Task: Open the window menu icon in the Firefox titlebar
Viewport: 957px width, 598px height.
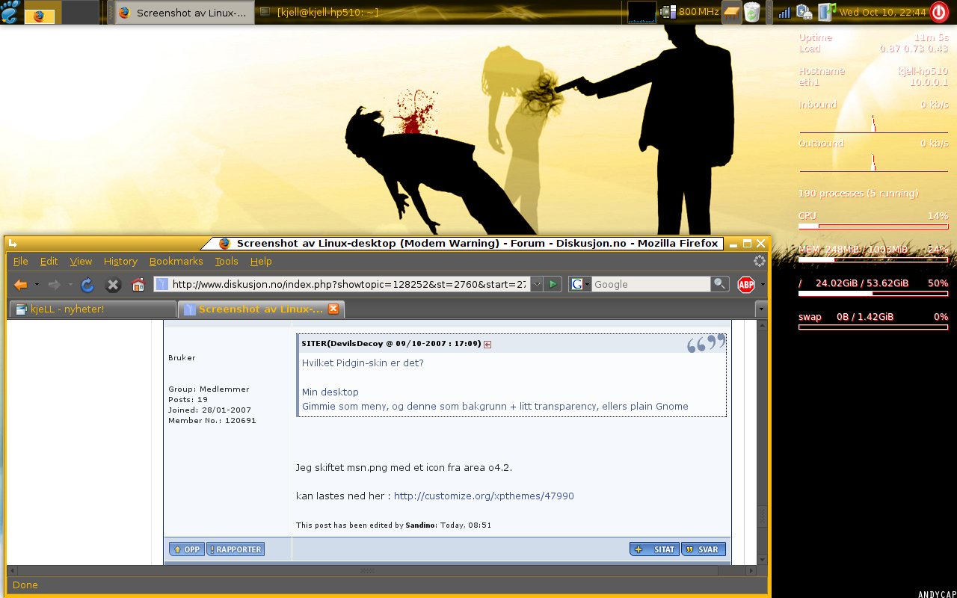Action: (13, 243)
